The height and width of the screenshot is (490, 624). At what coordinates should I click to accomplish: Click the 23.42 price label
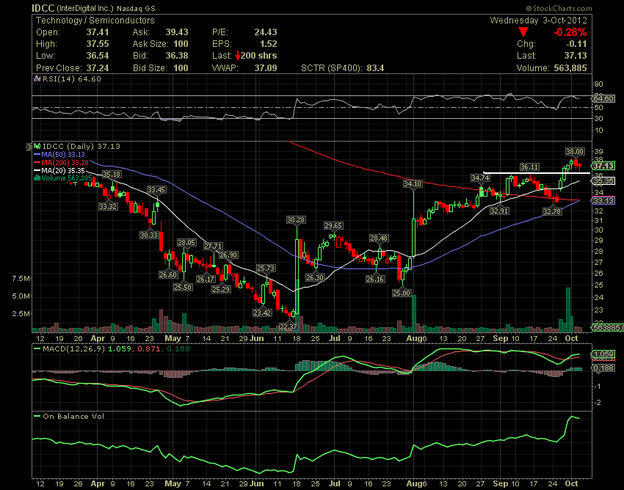point(262,312)
